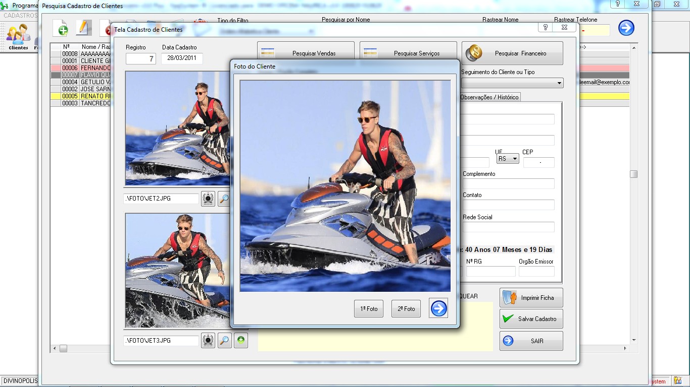
Task: Click the client list vertical scrollbar thumb
Action: point(633,174)
